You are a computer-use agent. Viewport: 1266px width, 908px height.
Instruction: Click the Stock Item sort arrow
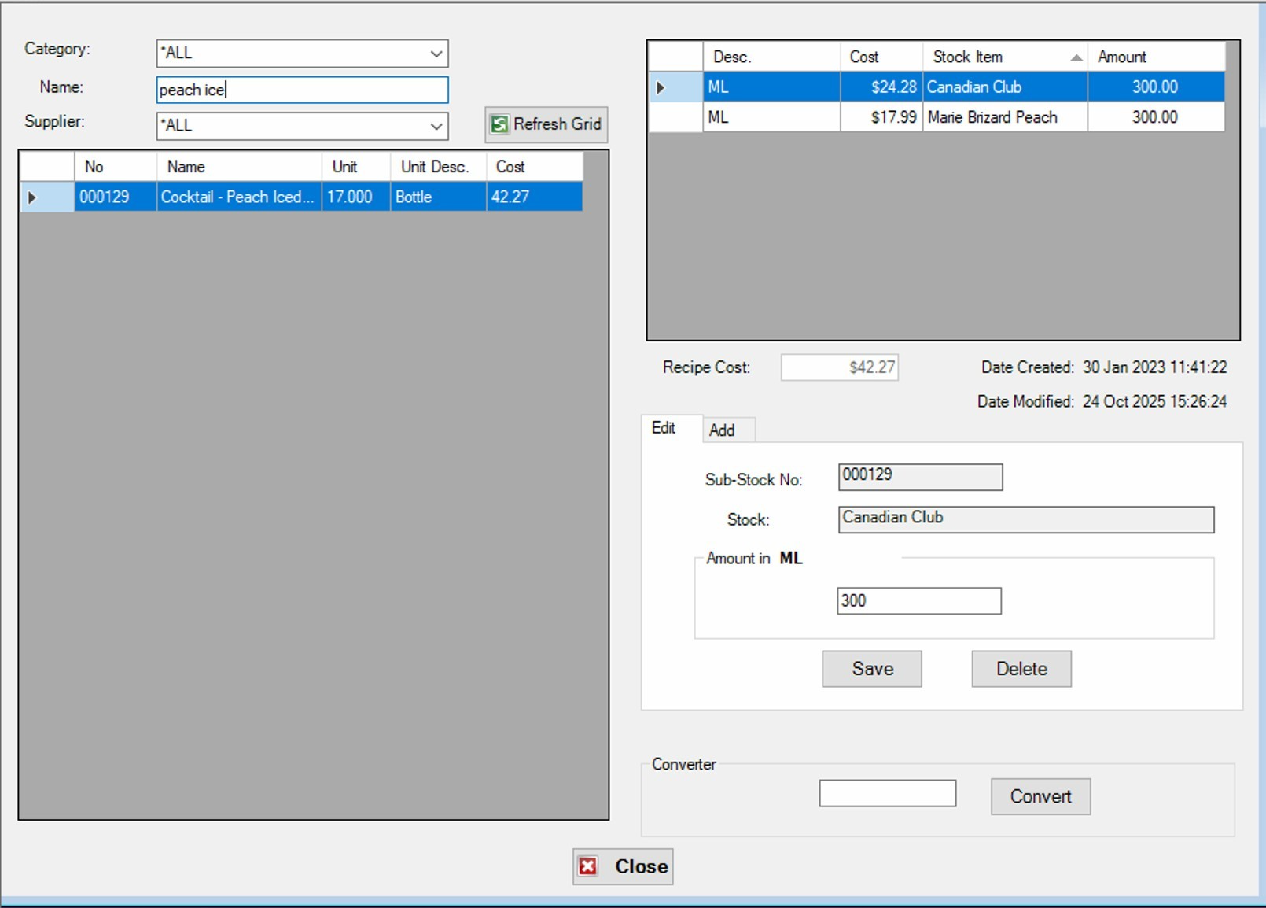tap(1076, 57)
